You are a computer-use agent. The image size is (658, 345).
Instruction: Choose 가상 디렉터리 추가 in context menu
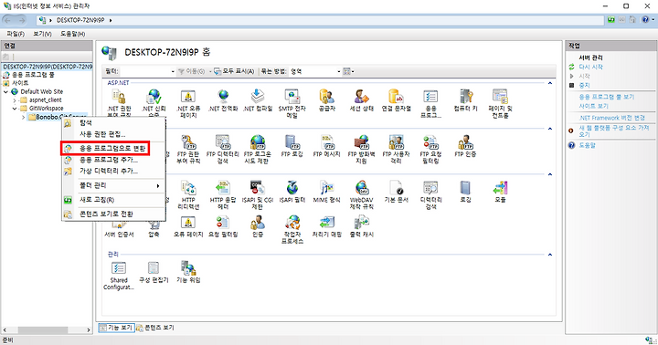[x=113, y=171]
